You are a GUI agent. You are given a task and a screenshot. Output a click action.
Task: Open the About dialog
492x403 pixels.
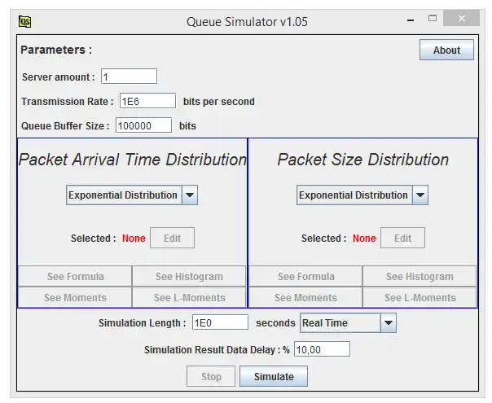[x=446, y=50]
